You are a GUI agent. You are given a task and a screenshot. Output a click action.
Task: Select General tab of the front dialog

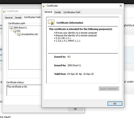tap(48, 12)
